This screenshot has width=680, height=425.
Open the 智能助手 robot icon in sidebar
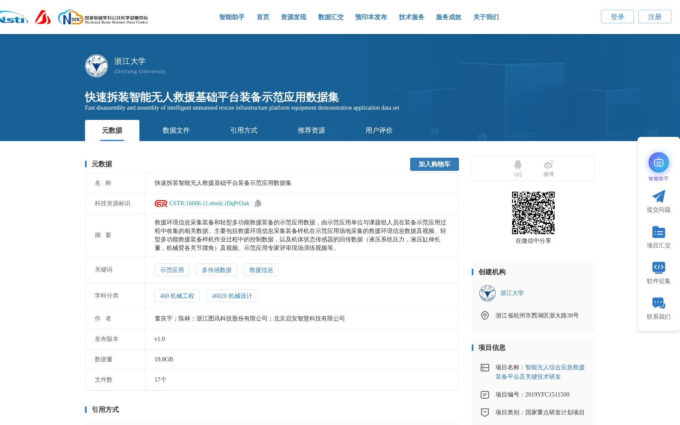point(658,162)
